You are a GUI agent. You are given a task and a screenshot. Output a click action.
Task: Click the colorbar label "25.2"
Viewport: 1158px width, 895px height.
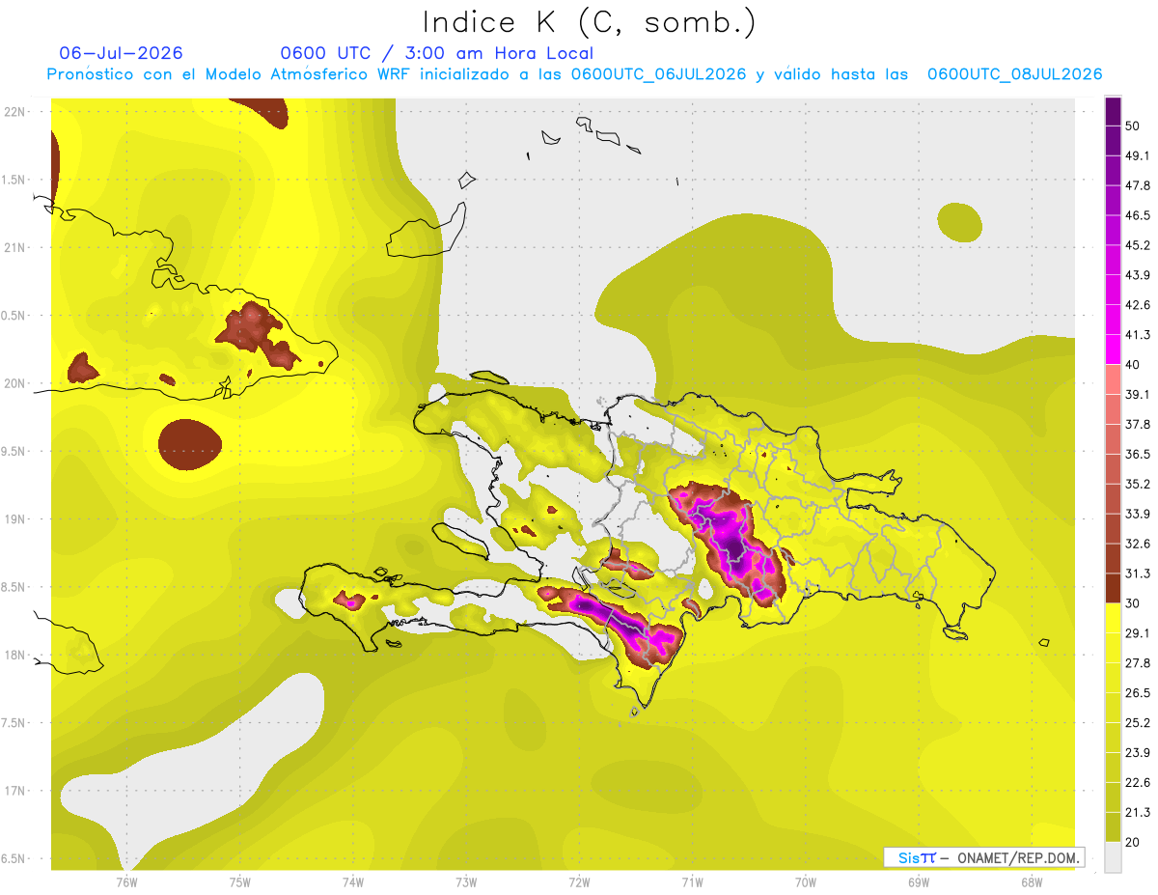1138,722
